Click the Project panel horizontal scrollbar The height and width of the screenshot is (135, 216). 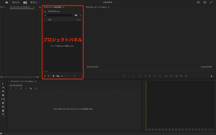[x=46, y=72]
